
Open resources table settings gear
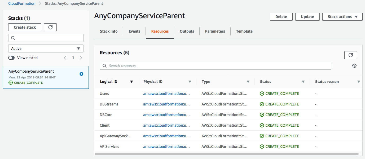click(x=354, y=66)
